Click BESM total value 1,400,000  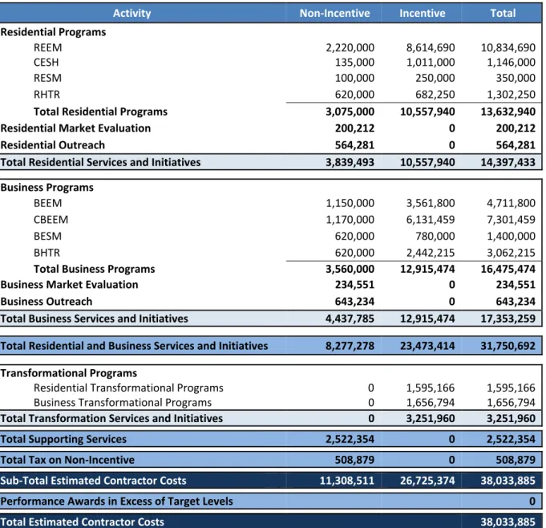511,236
